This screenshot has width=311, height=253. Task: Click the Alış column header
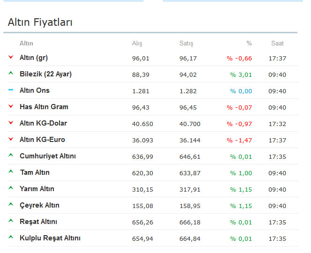pos(137,44)
